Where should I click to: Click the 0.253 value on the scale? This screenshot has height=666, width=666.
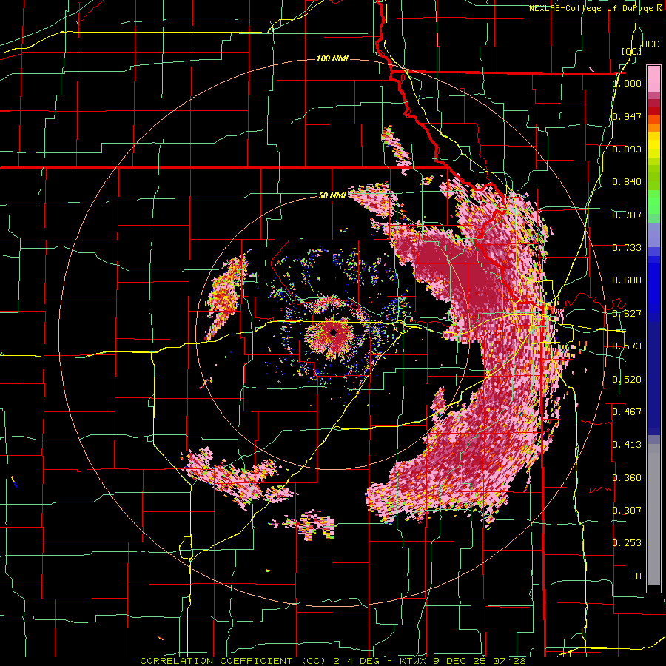(x=627, y=543)
